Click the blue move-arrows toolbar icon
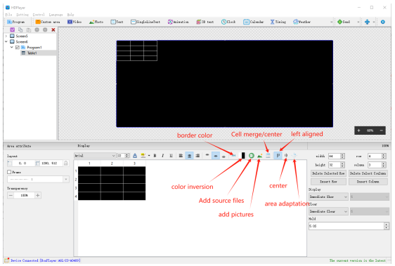Viewport: 395px width, 266px height. pos(367,22)
